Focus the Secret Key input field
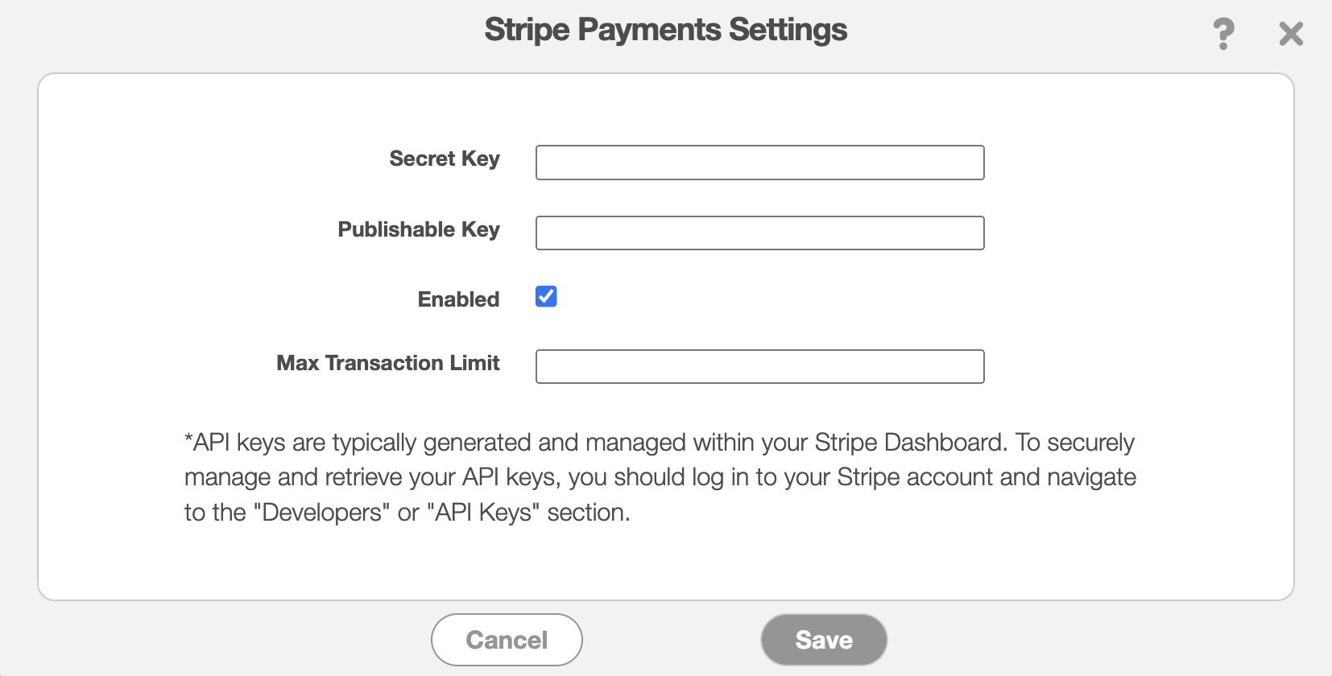The width and height of the screenshot is (1332, 676). [759, 163]
